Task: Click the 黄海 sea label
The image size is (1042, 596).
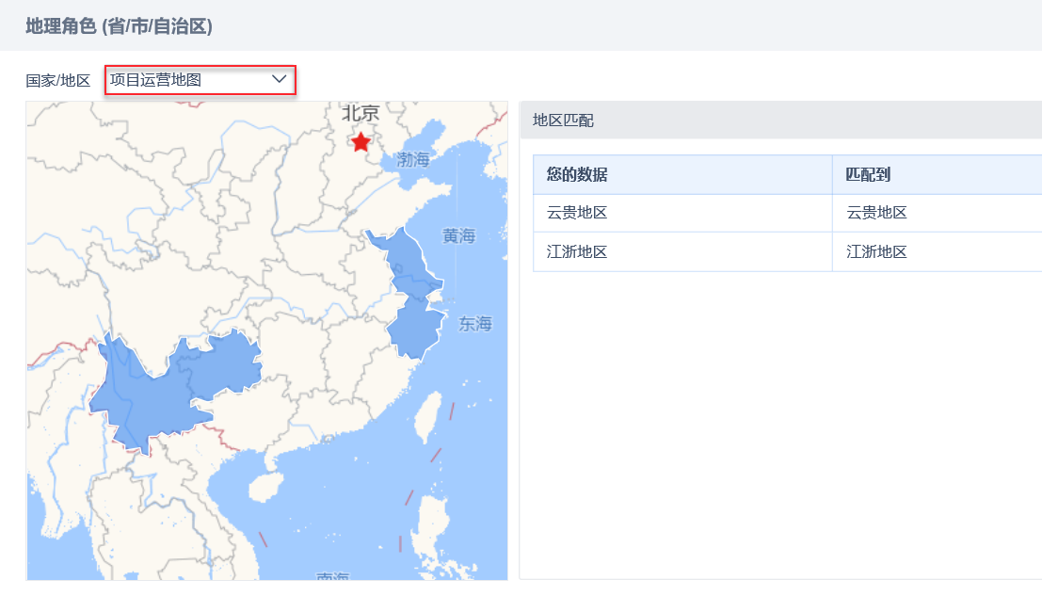Action: pos(459,235)
